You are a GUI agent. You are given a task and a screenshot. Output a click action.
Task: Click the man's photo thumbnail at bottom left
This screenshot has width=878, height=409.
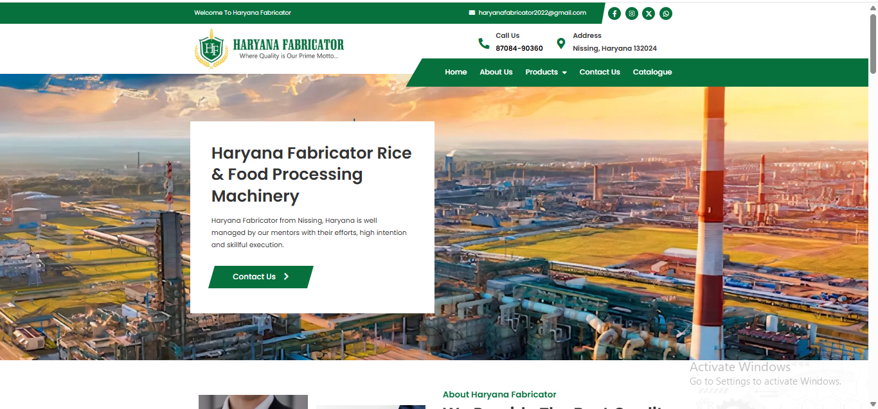click(253, 402)
